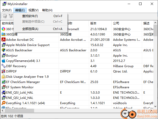This screenshot has width=158, height=119.
Task: Click the HiBase Group company cell
Action: [123, 66]
